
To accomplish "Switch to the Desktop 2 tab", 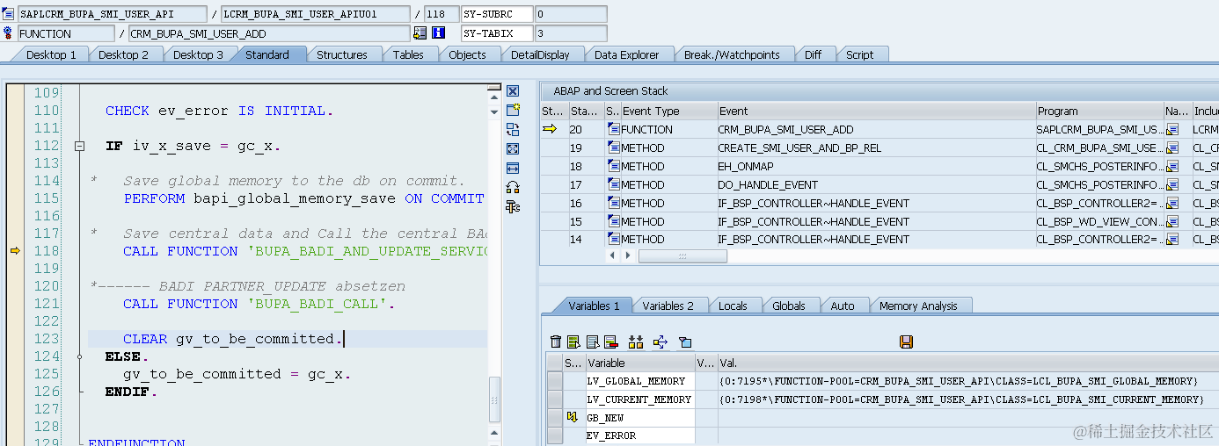I will 123,54.
